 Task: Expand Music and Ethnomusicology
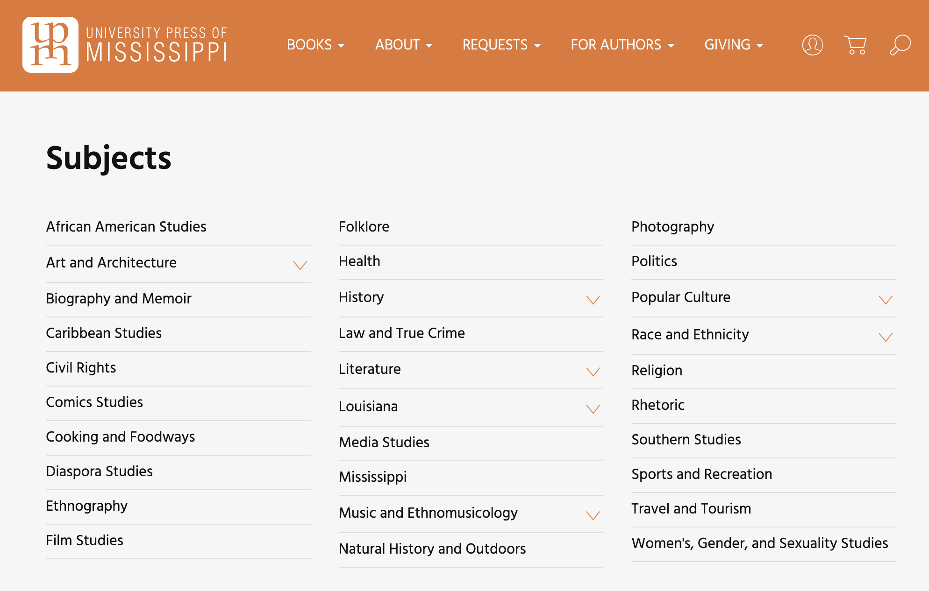coord(593,516)
